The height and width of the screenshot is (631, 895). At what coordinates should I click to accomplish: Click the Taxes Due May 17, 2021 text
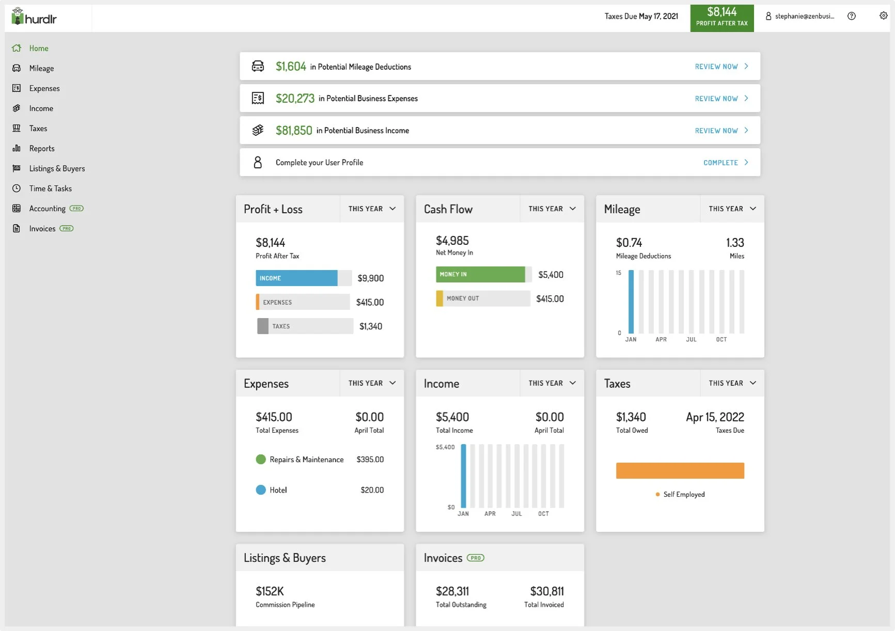coord(641,16)
